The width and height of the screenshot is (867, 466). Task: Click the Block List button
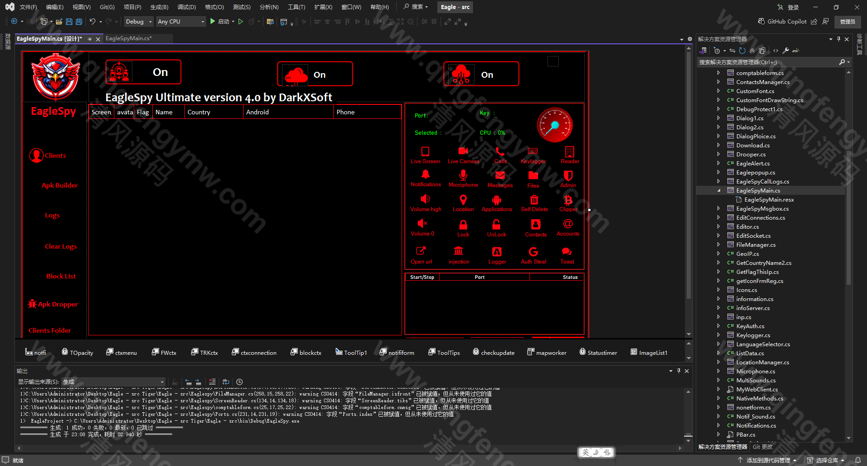(61, 276)
